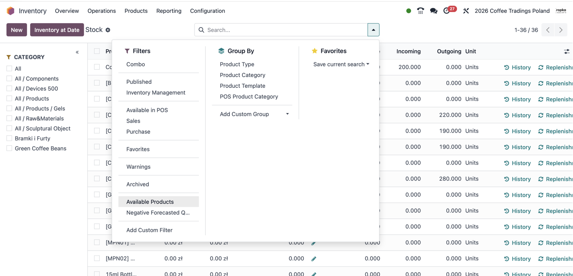
Task: Toggle the select-all rows header checkbox
Action: coord(97,51)
